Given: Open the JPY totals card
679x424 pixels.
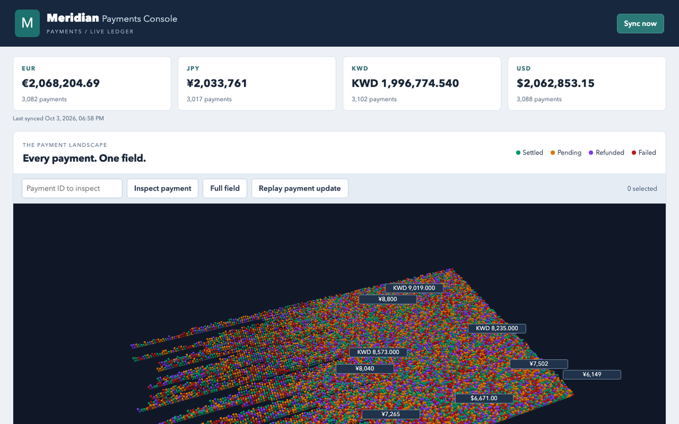Looking at the screenshot, I should coord(257,83).
